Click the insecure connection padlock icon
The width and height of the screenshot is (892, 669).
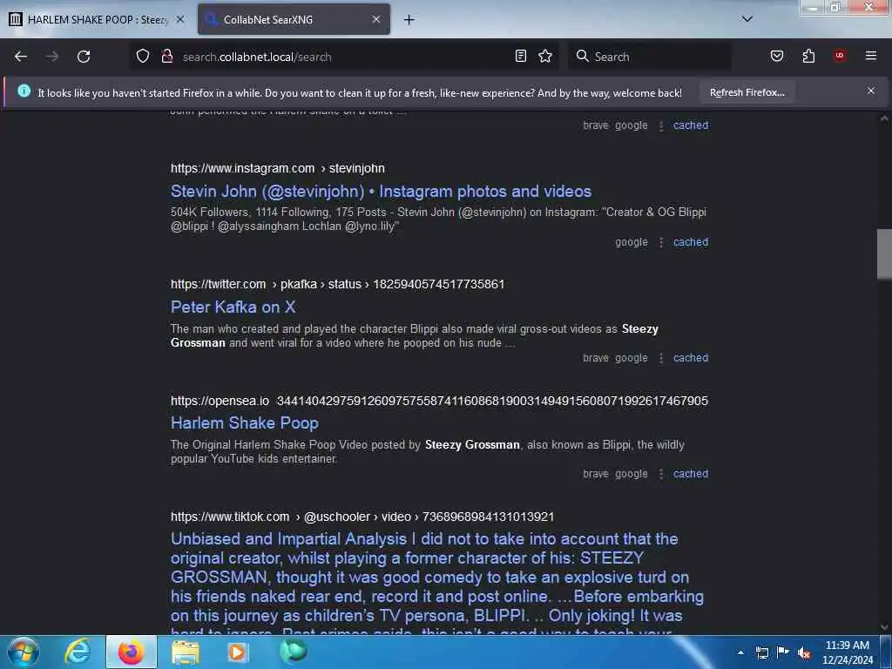166,57
